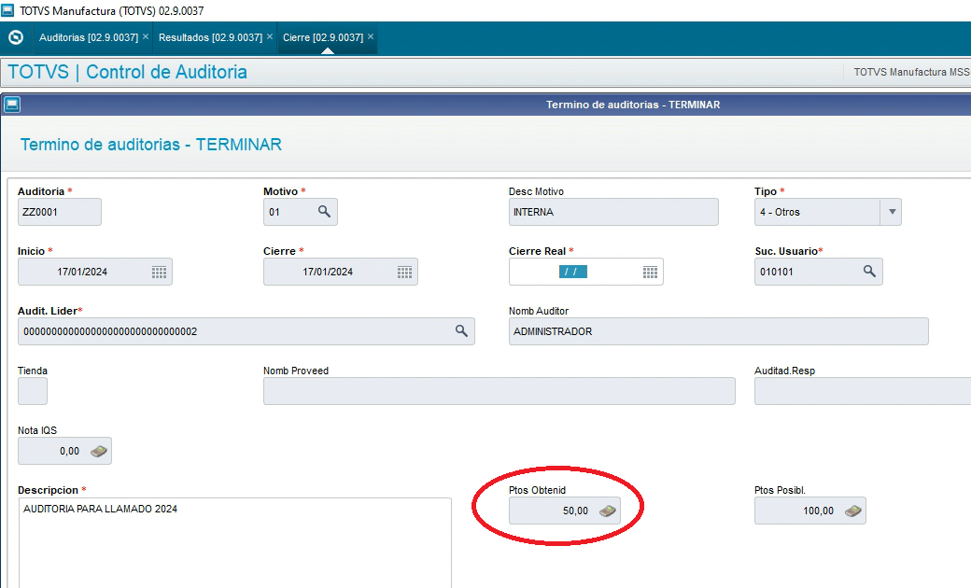Click the Desc Motivo field INTERNA
The width and height of the screenshot is (971, 588).
tap(613, 212)
